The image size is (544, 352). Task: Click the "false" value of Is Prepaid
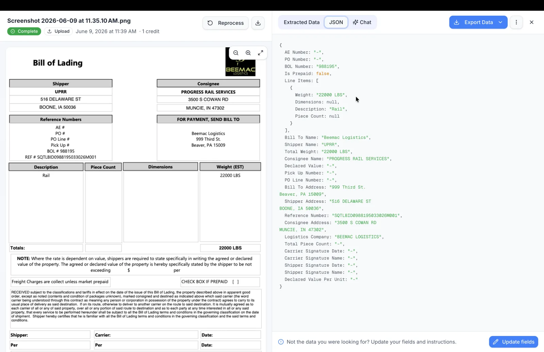point(323,73)
